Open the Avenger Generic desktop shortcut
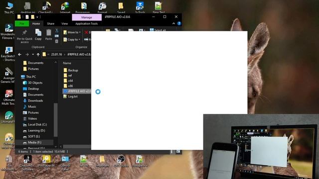319x179 pixels. click(8, 76)
